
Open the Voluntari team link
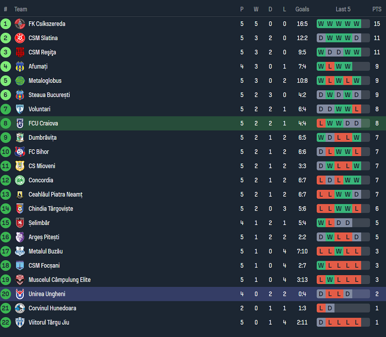40,109
